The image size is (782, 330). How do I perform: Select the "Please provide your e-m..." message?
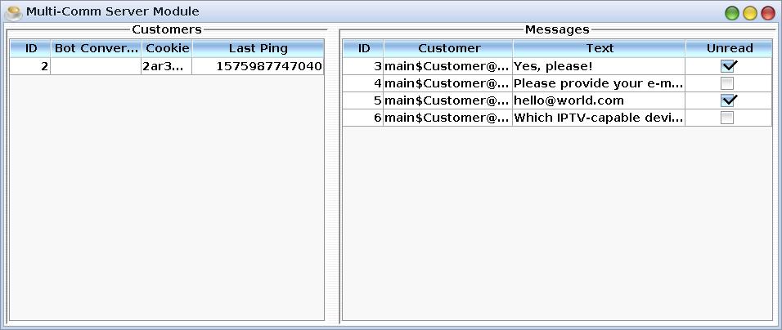[598, 83]
